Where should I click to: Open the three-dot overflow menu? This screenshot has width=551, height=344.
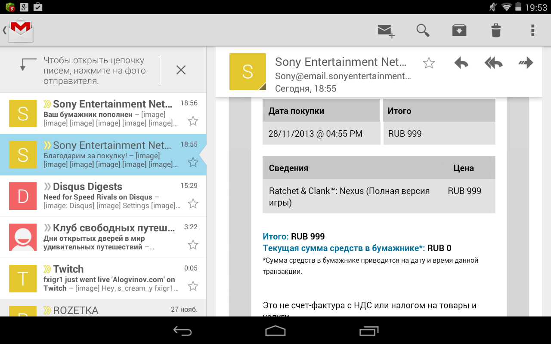pyautogui.click(x=532, y=31)
